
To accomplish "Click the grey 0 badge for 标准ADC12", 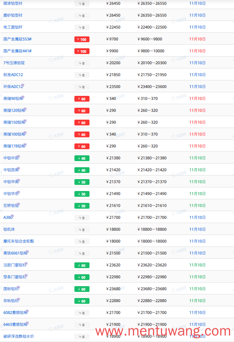I will click(x=82, y=75).
